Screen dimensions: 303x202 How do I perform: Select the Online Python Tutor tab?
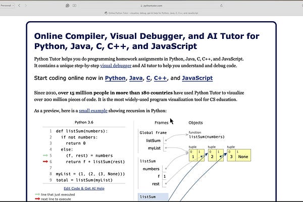pyautogui.click(x=151, y=13)
